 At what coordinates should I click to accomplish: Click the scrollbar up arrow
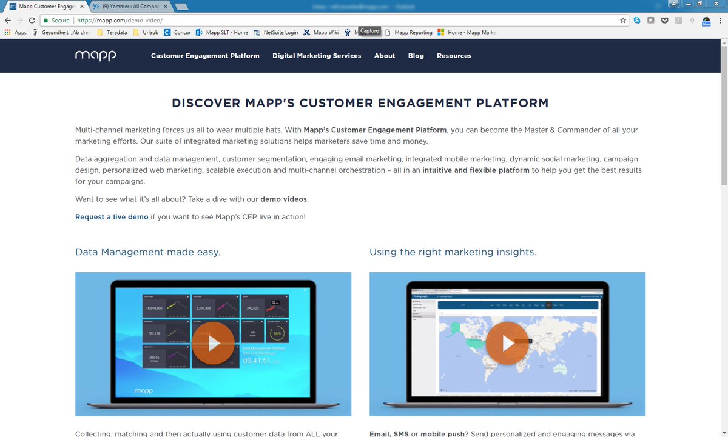(x=723, y=42)
